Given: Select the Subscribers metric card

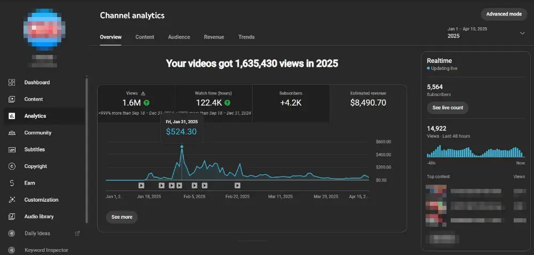Looking at the screenshot, I should tap(291, 103).
